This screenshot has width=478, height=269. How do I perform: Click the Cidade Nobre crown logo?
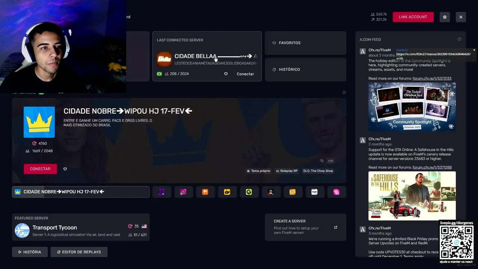[39, 122]
